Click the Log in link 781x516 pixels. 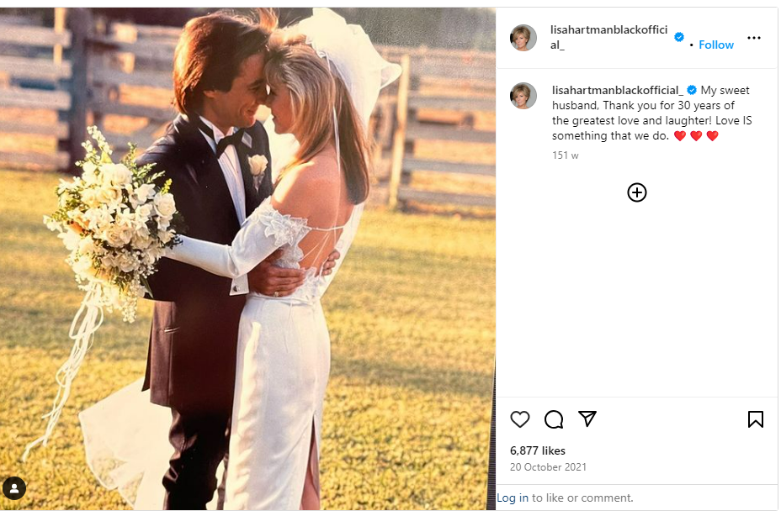pyautogui.click(x=513, y=498)
